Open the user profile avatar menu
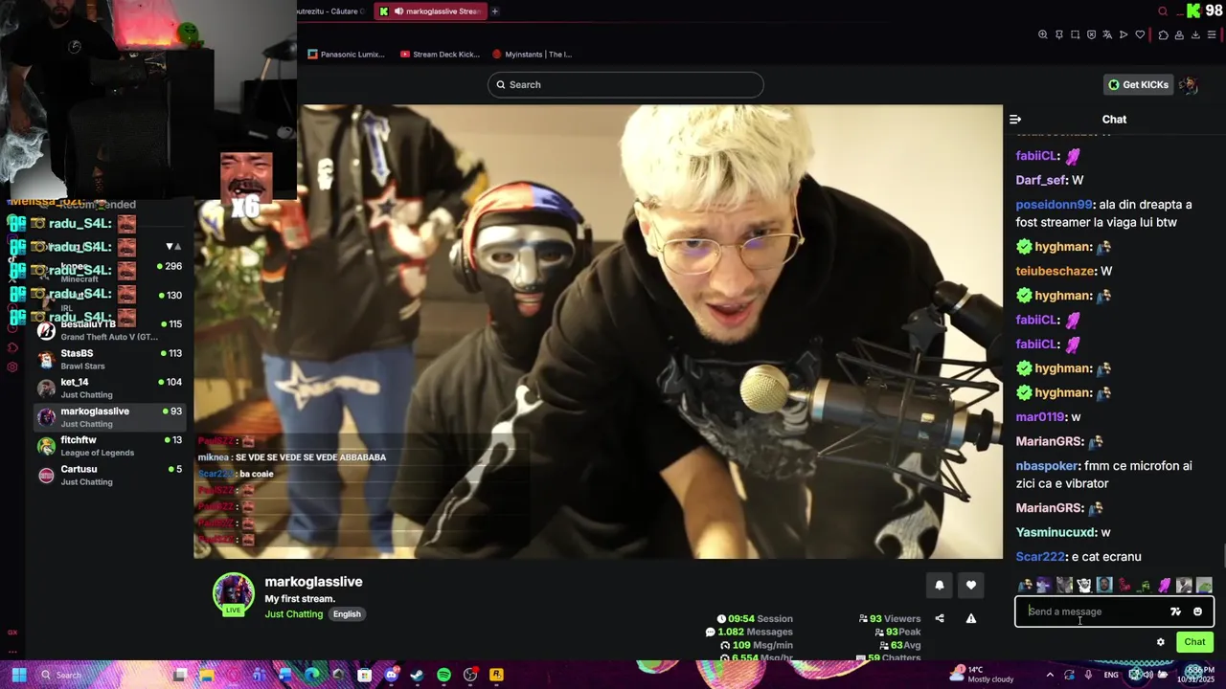 [x=1189, y=85]
